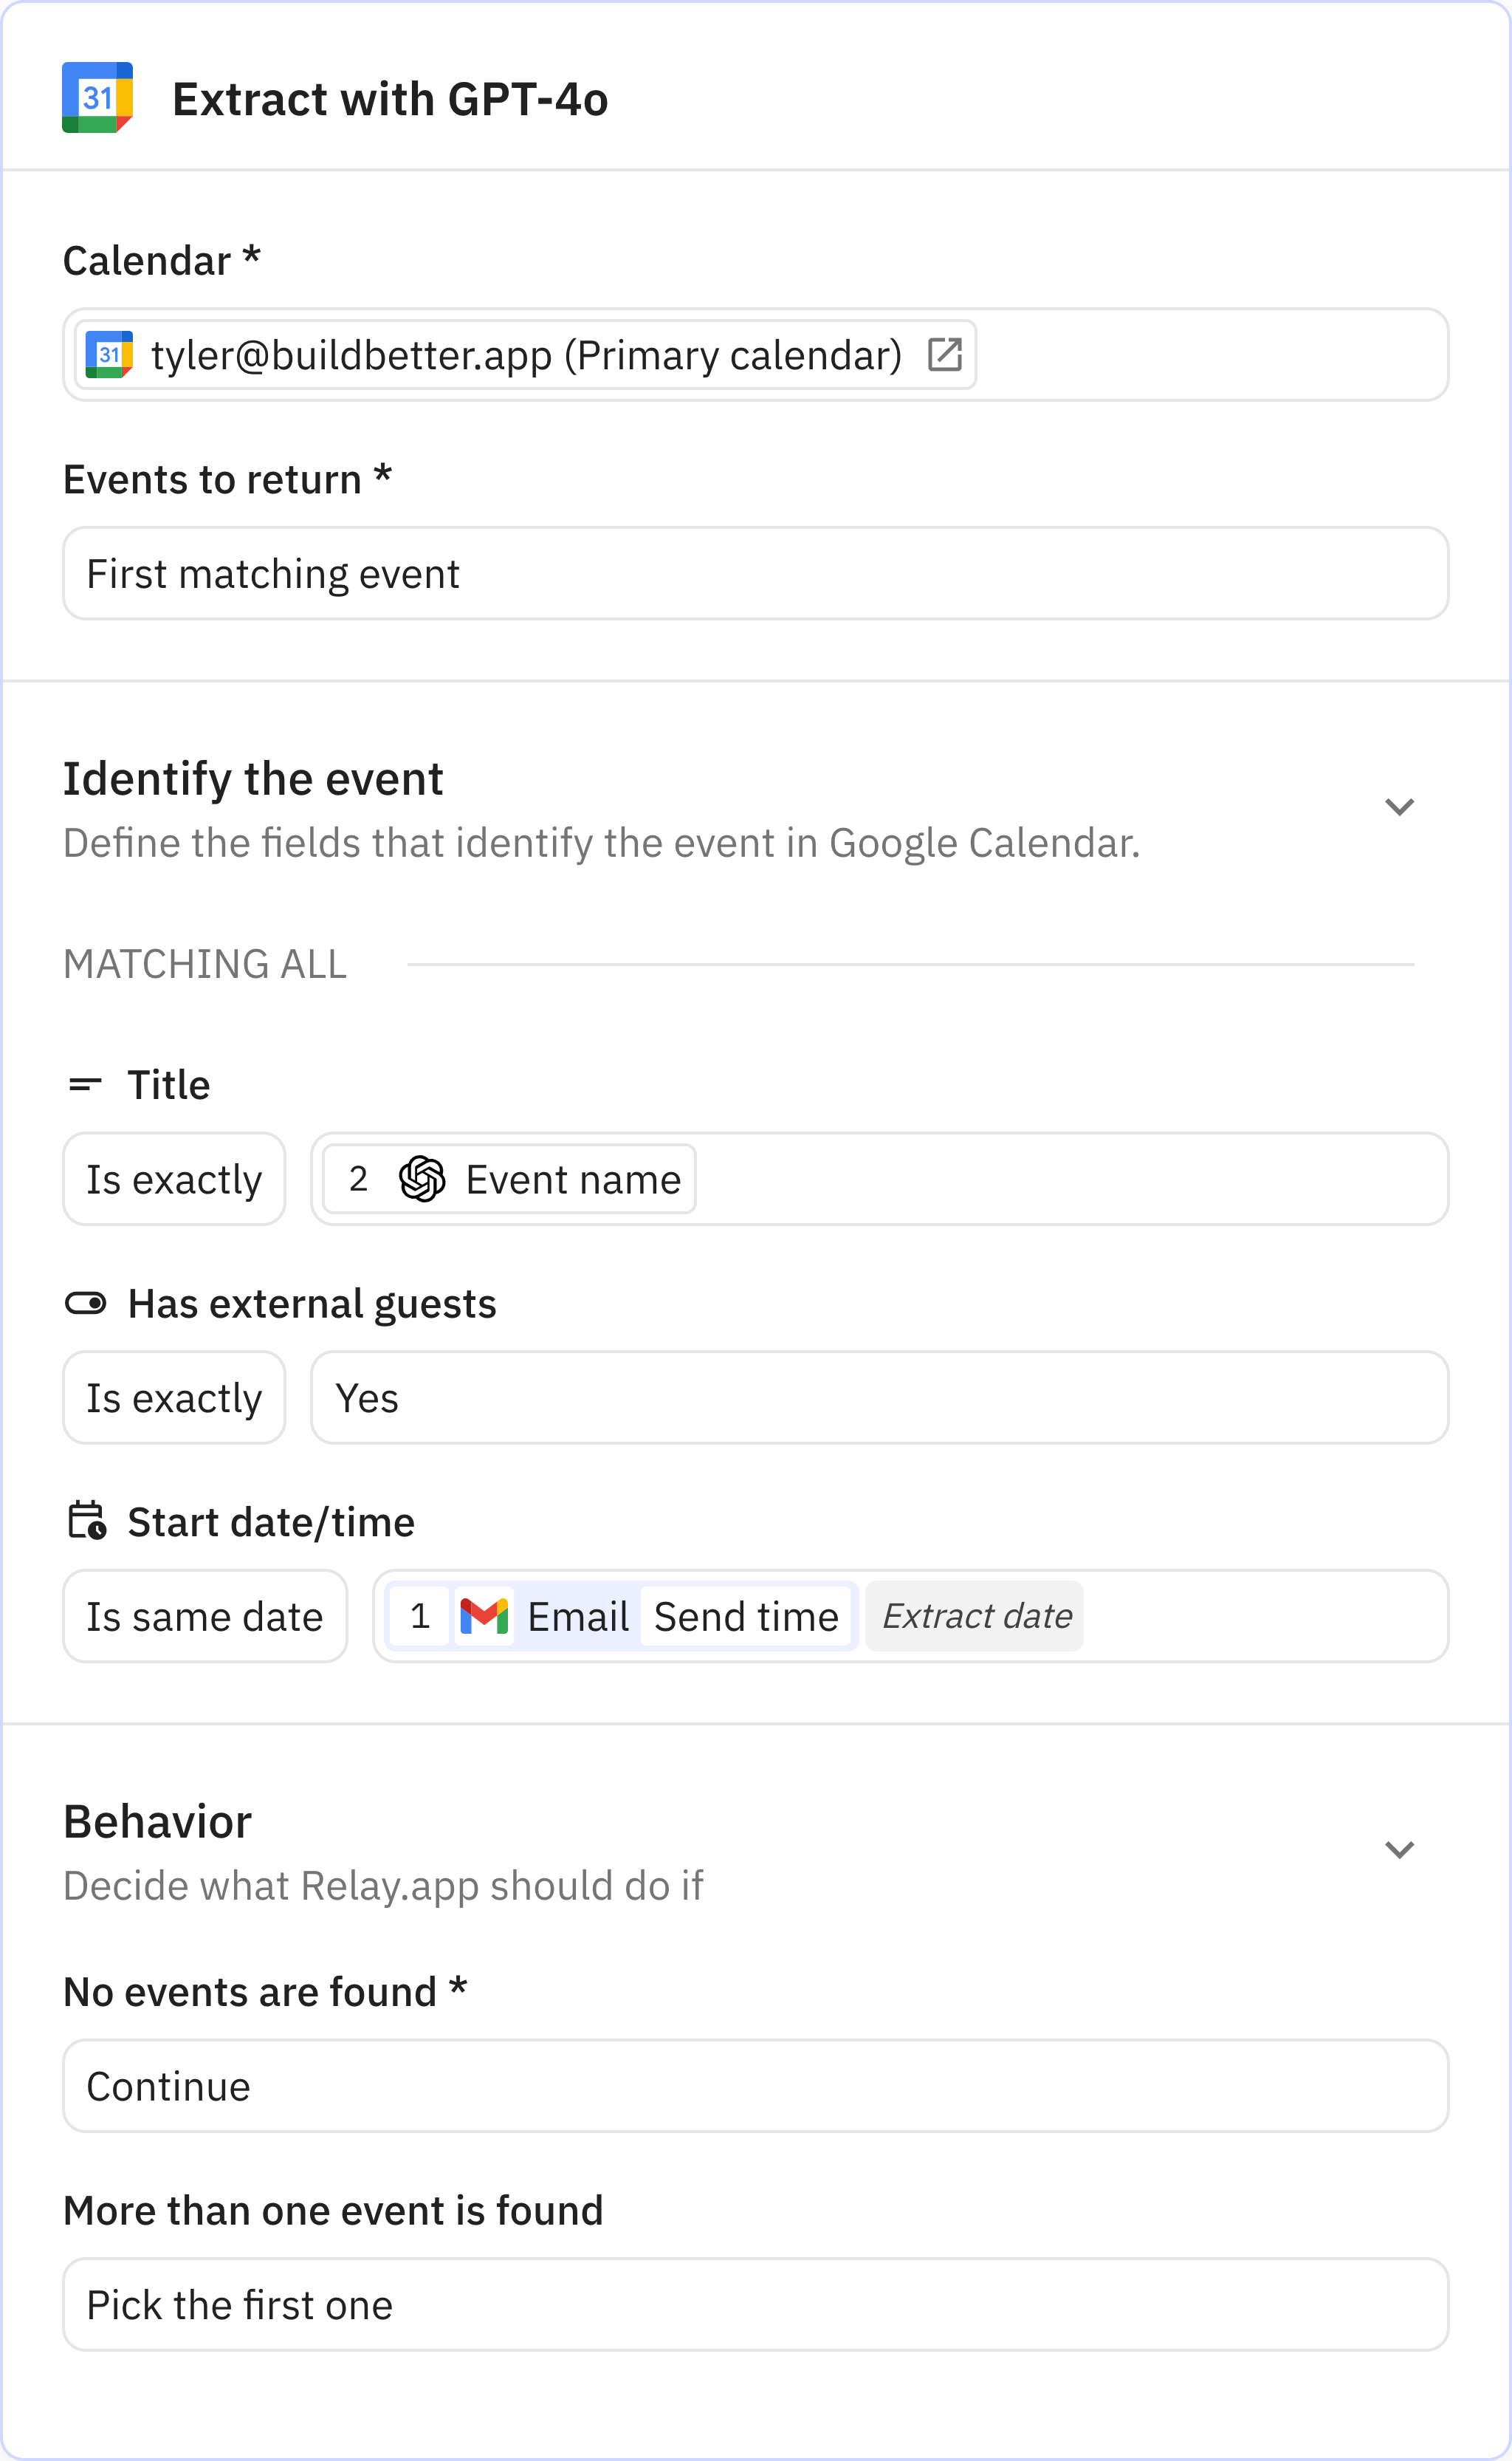Click the OpenAI logo on the Event name token
This screenshot has height=2461, width=1512.
tap(424, 1179)
